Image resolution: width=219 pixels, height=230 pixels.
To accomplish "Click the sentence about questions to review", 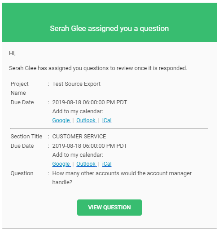I will coord(98,68).
